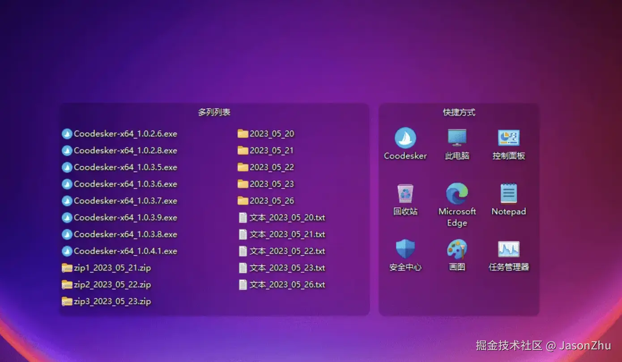Viewport: 622px width, 362px height.
Task: Launch the Notepad shortcut icon
Action: point(508,194)
